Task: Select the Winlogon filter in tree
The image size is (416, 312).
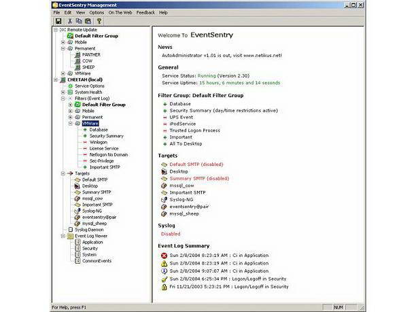Action: click(99, 141)
